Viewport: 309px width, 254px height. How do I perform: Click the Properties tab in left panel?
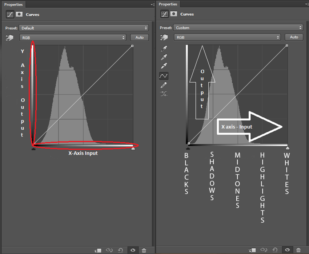tap(13, 4)
